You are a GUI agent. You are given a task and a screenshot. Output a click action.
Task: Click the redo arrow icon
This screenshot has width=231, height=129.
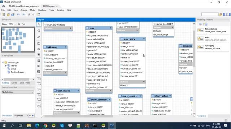[23, 14]
